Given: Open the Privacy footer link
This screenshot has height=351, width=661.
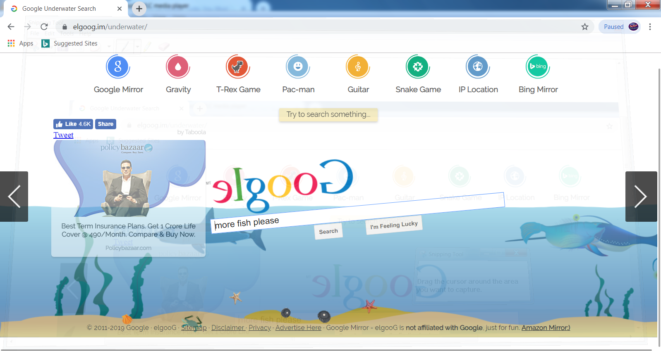Looking at the screenshot, I should [260, 327].
